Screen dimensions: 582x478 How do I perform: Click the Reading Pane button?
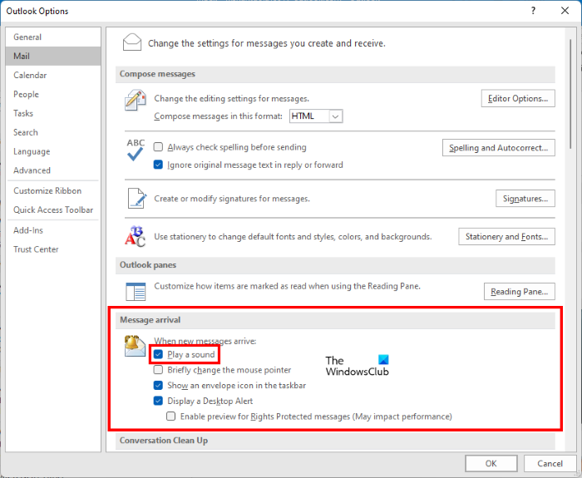(520, 291)
